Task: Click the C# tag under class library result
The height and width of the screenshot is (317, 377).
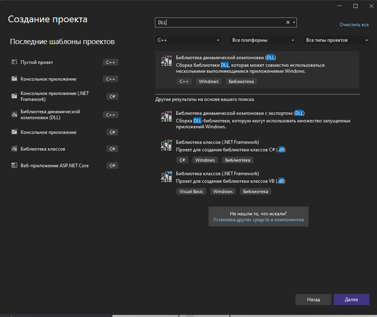Action: click(x=182, y=160)
